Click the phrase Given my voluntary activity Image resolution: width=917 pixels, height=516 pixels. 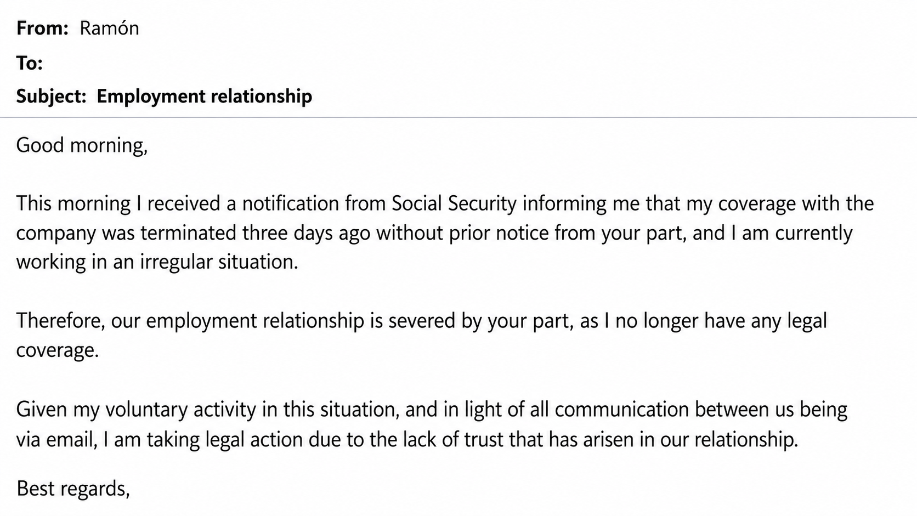(x=137, y=410)
